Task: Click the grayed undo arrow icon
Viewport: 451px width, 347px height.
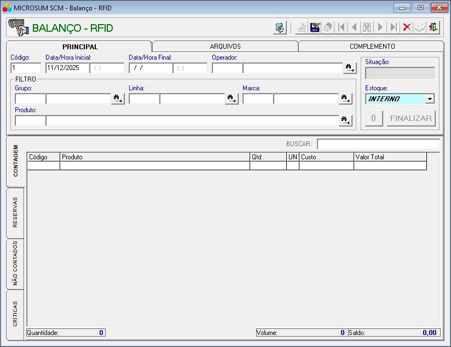Action: (420, 27)
